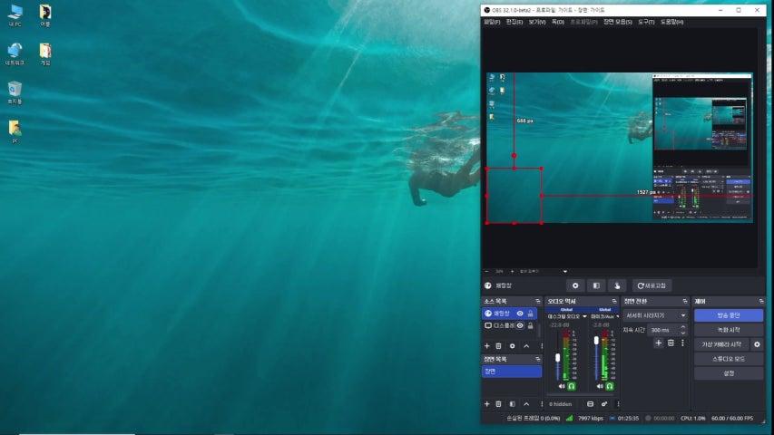Mute the desktop audio speaker icon
Image resolution: width=774 pixels, height=435 pixels.
[562, 386]
